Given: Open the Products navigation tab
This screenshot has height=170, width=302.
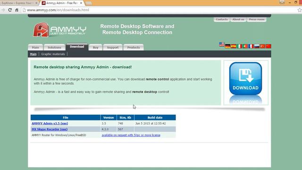Looking at the screenshot, I should [x=134, y=47].
